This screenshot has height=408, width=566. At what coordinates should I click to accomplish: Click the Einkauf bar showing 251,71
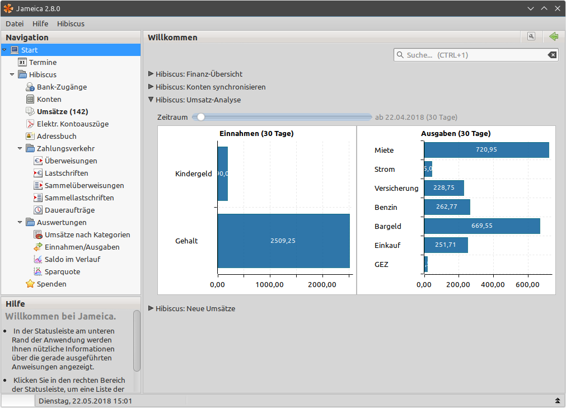[446, 245]
